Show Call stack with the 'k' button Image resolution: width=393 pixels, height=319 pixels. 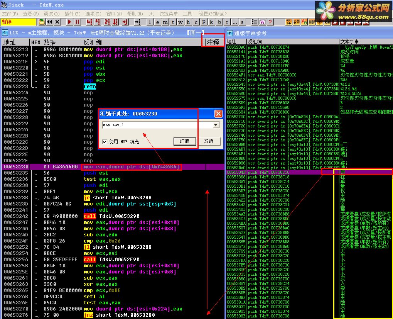pos(211,22)
